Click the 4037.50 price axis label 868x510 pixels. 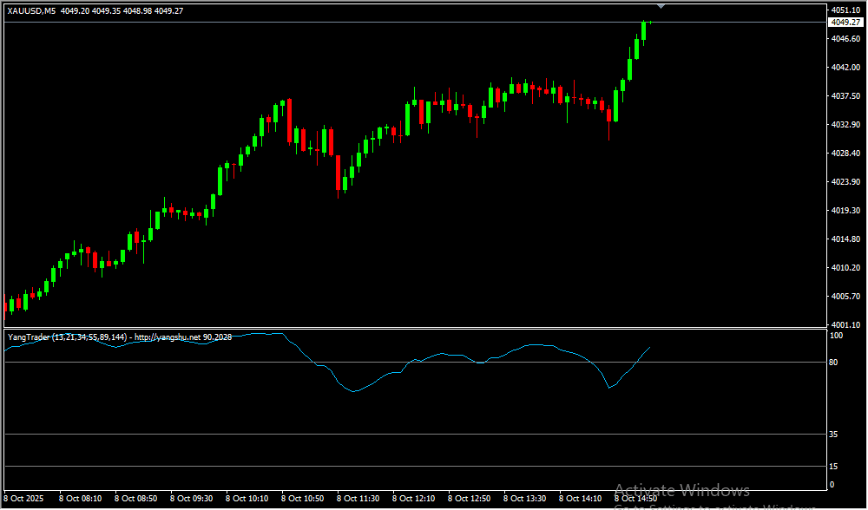[845, 96]
